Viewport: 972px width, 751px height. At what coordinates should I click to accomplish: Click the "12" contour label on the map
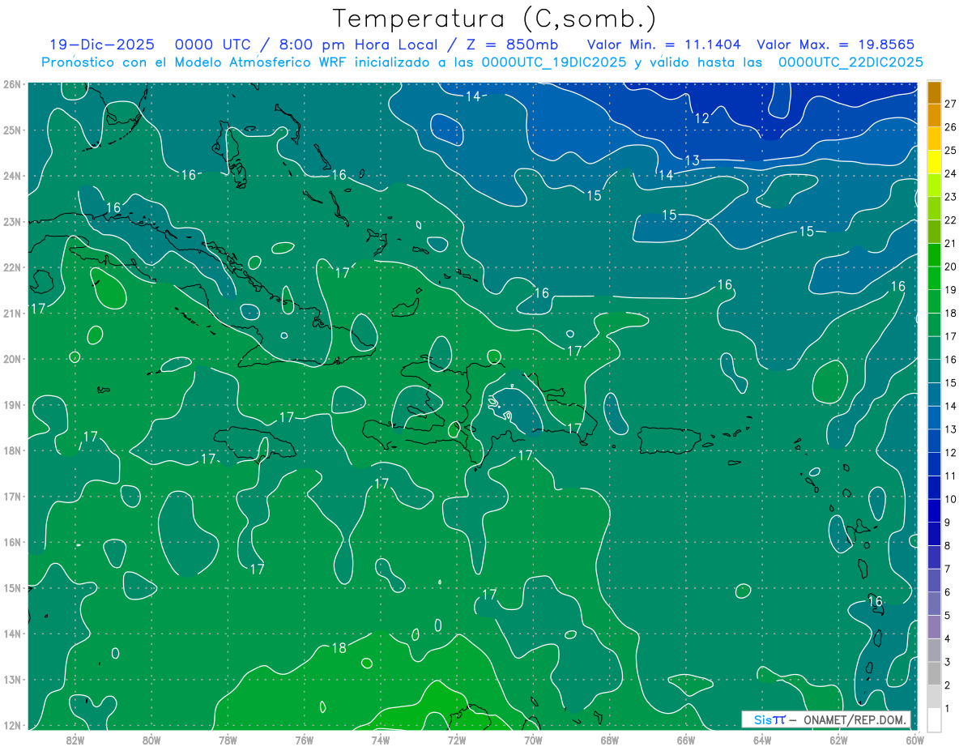(x=702, y=118)
